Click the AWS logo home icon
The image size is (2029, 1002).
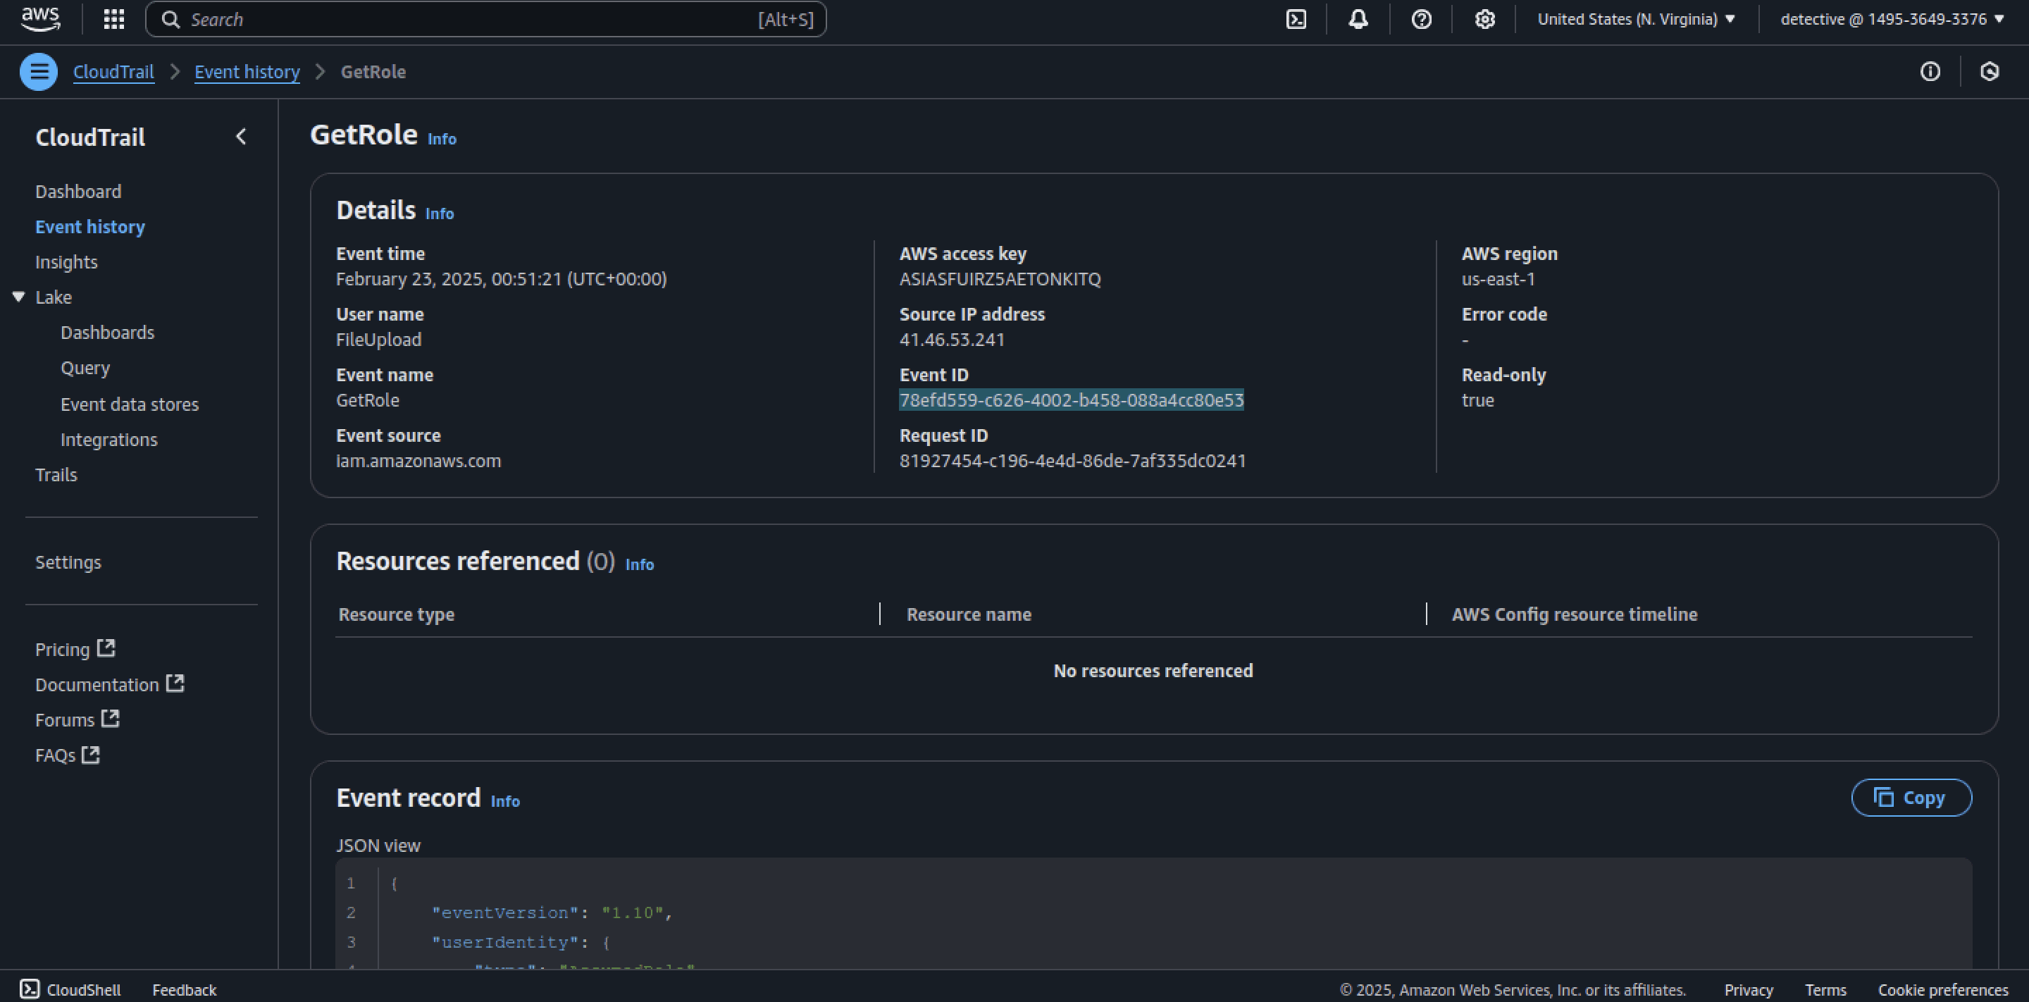click(40, 19)
